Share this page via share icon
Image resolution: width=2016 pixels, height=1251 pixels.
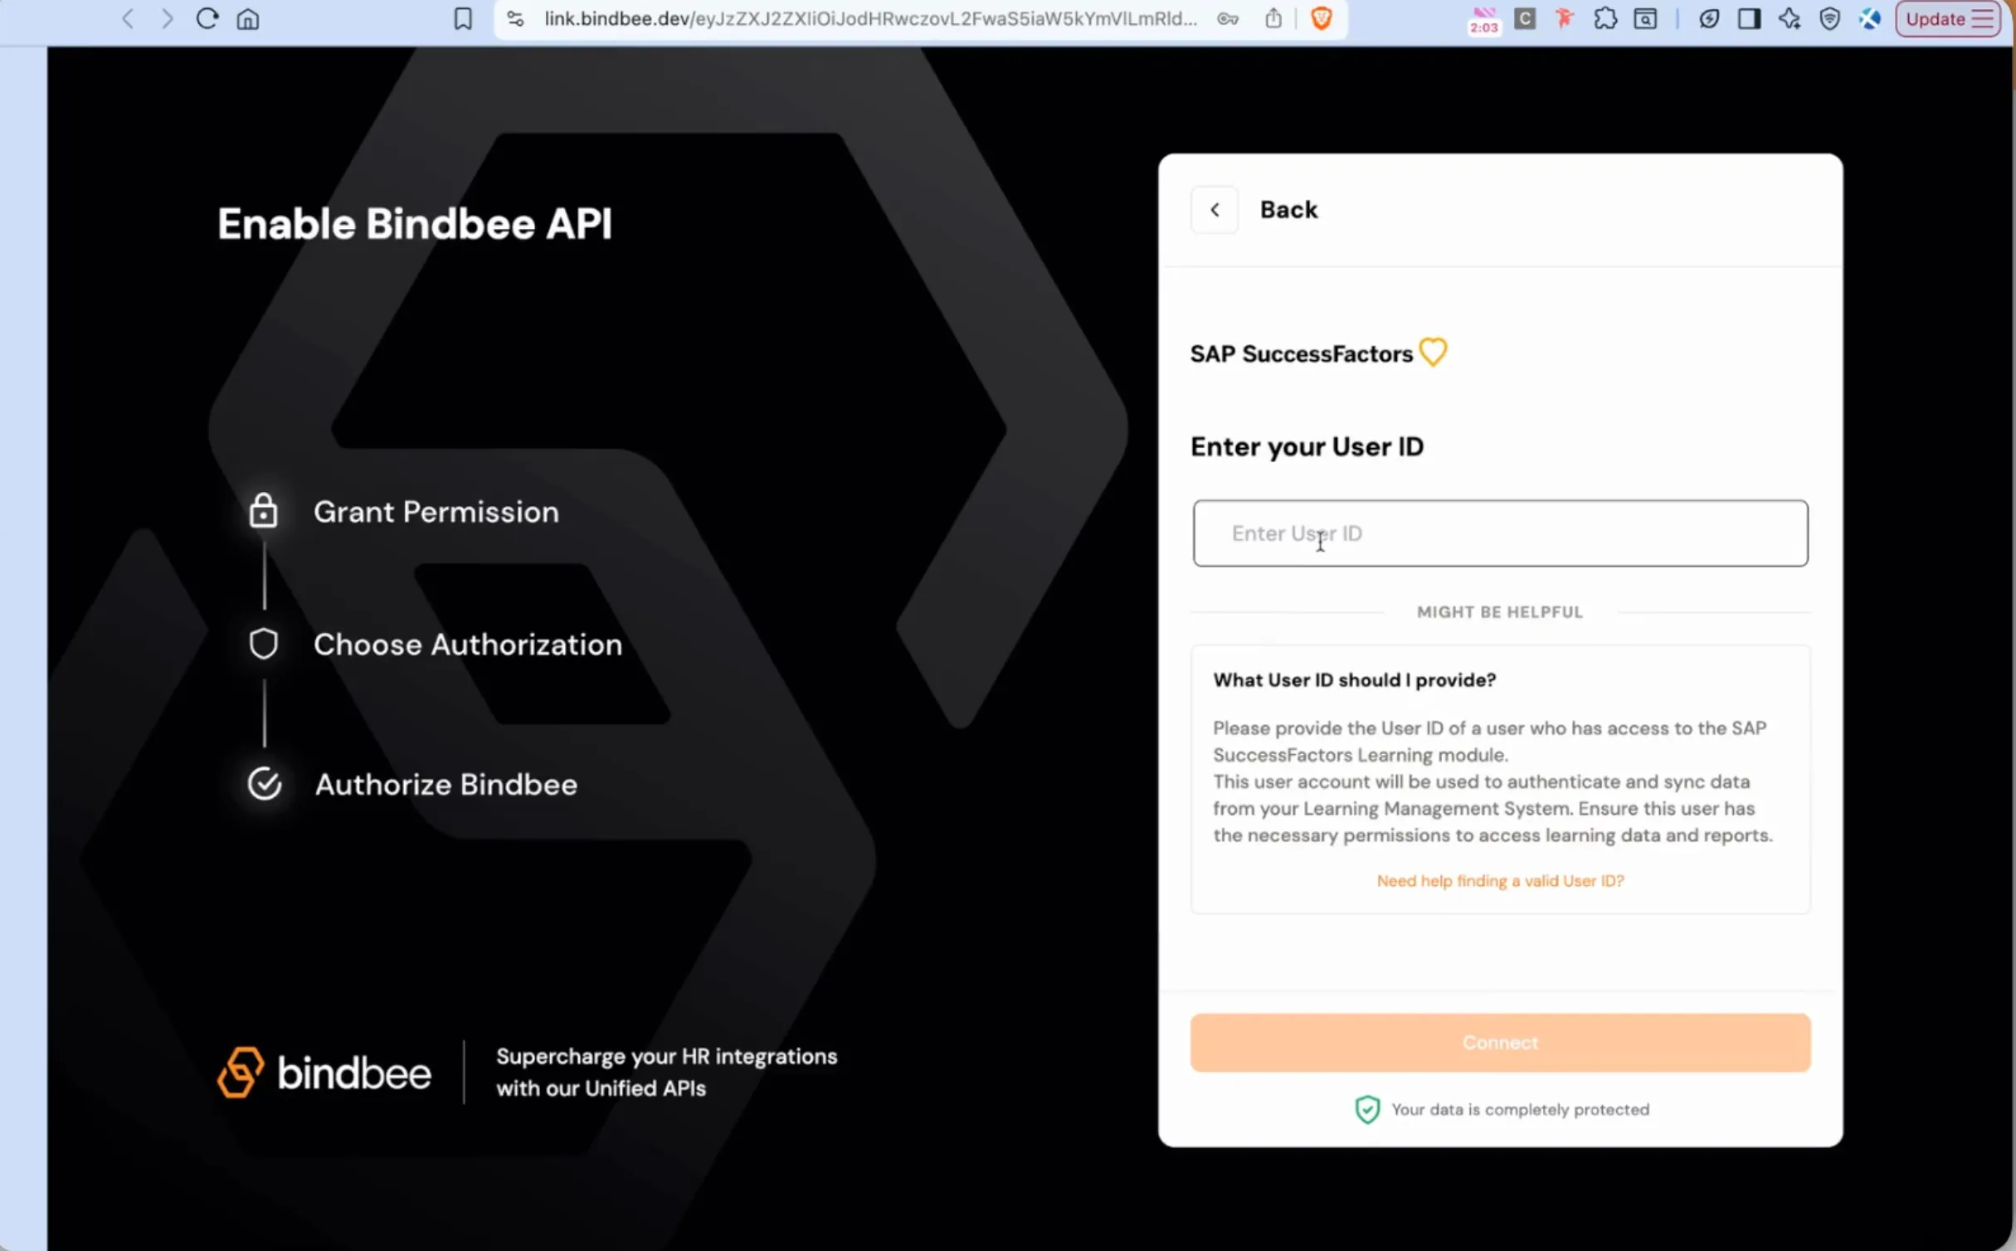click(1273, 18)
